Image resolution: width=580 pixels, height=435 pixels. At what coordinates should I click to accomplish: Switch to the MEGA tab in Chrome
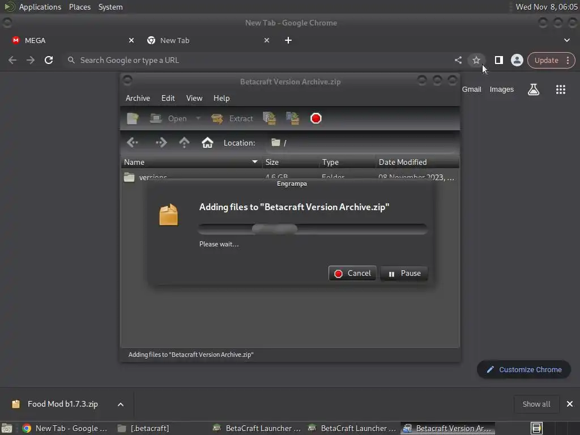click(67, 40)
